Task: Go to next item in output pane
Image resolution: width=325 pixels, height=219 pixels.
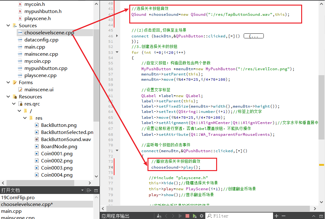Action: click(x=173, y=216)
